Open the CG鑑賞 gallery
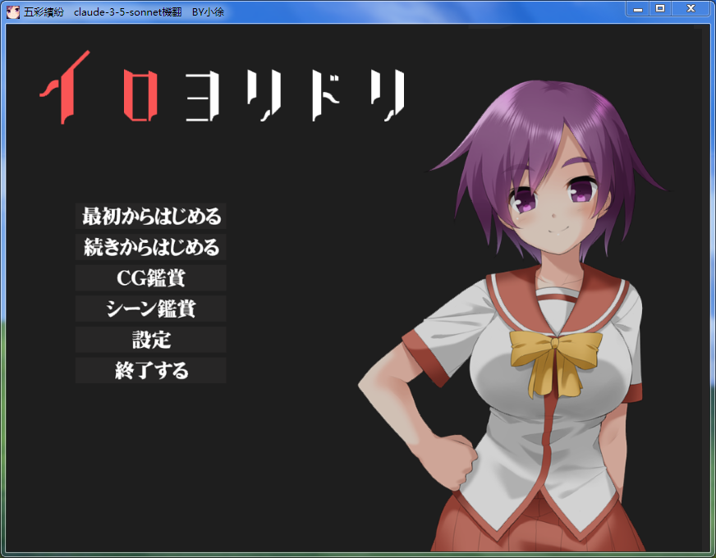Image resolution: width=716 pixels, height=558 pixels. tap(151, 278)
